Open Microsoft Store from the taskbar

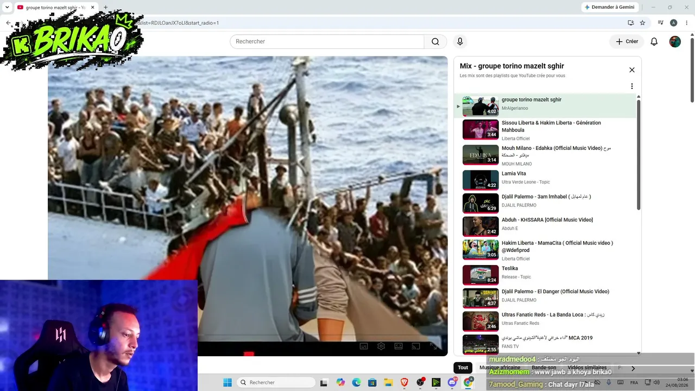click(x=372, y=382)
